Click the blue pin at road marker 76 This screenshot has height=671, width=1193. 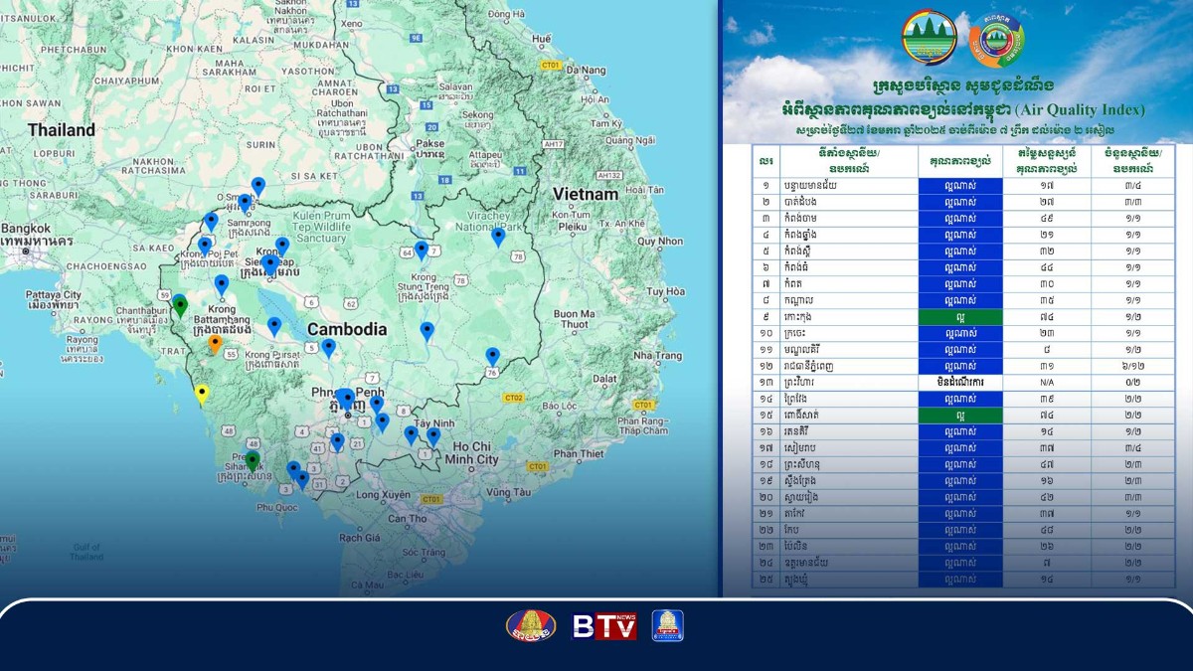click(x=492, y=357)
